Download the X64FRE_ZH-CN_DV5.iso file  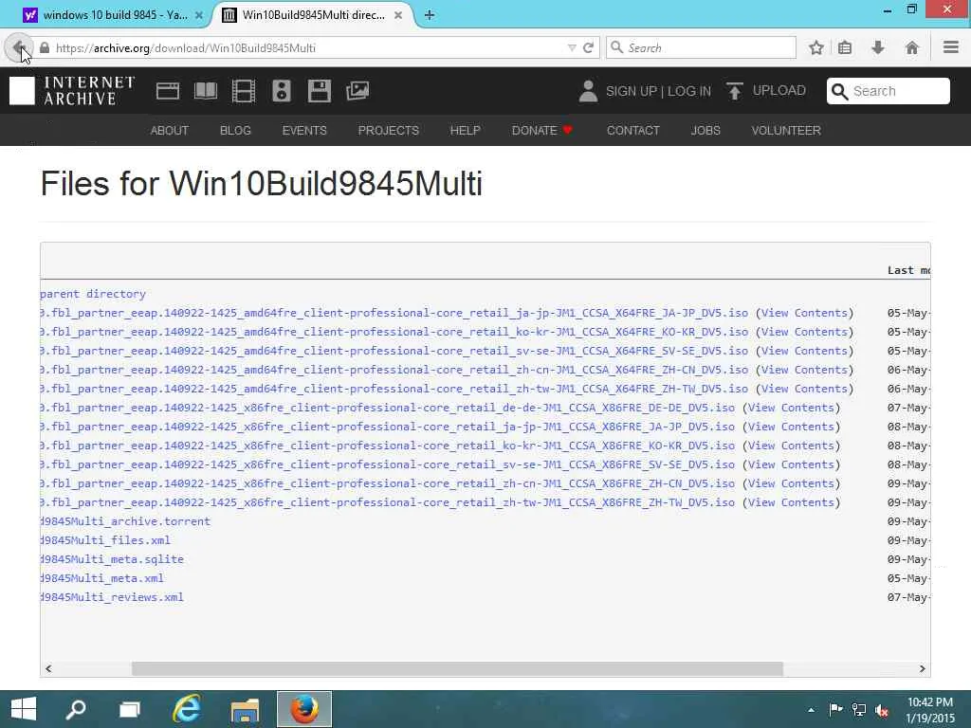[394, 370]
